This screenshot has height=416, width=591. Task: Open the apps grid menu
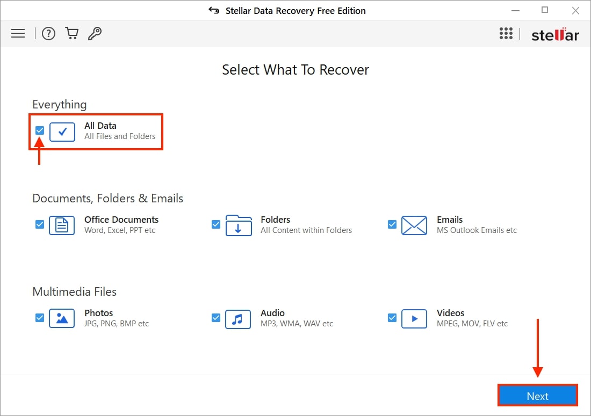click(x=506, y=33)
